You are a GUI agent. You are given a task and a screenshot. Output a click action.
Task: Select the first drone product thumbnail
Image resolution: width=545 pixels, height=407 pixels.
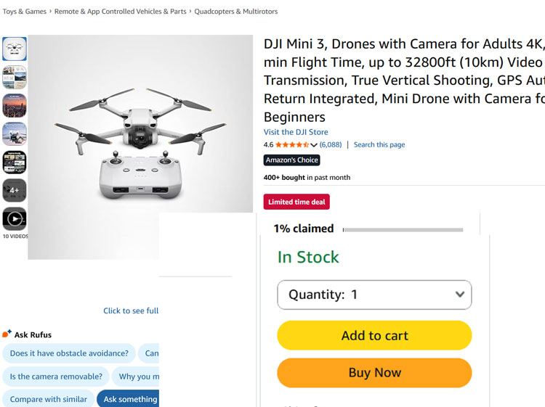(15, 49)
